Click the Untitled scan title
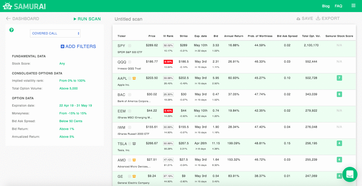This screenshot has width=362, height=186. tap(128, 19)
